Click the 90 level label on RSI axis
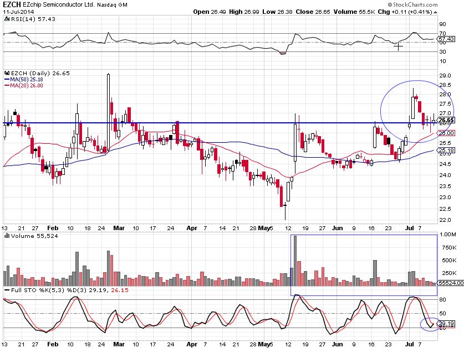Image resolution: width=464 pixels, height=348 pixels. (x=443, y=24)
